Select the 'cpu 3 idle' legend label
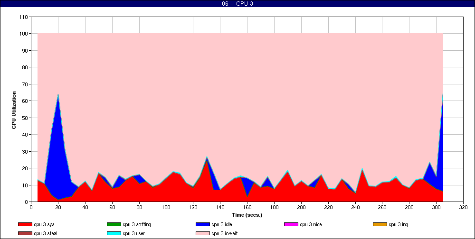The image size is (475, 239). [x=222, y=224]
